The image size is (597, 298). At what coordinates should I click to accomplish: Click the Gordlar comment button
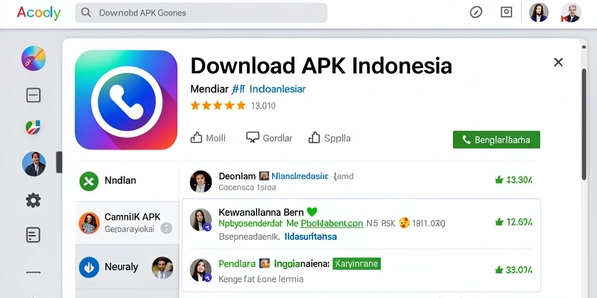click(269, 138)
